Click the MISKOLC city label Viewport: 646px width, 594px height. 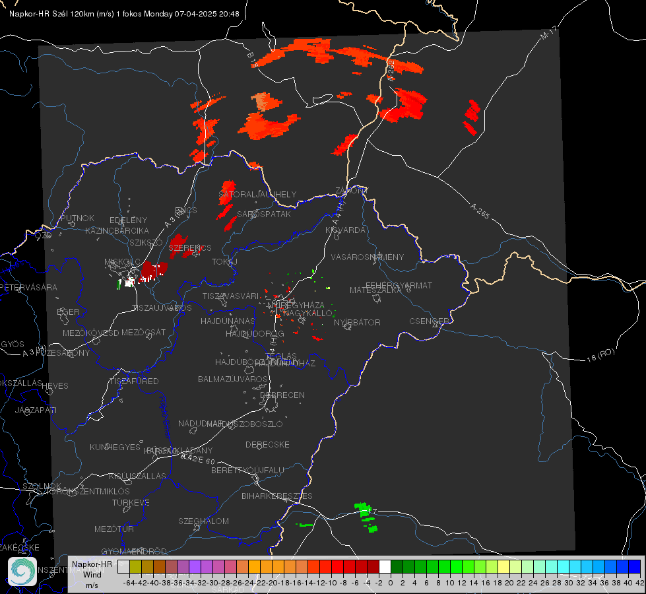click(x=122, y=262)
